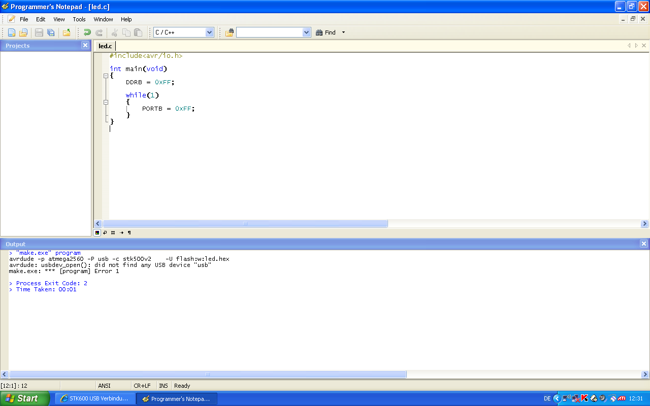Image resolution: width=650 pixels, height=406 pixels.
Task: Click the Kaspersky tray icon
Action: click(584, 398)
